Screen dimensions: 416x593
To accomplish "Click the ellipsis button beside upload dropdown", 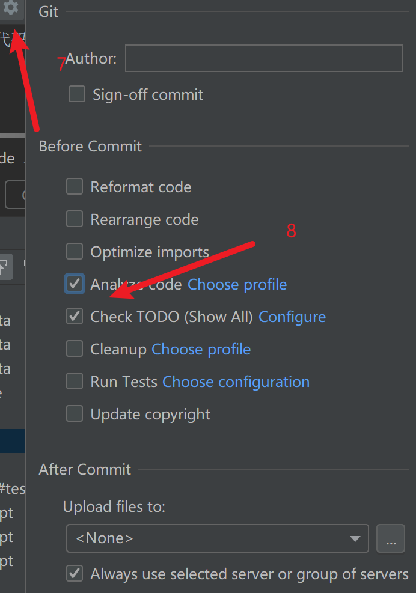I will [391, 538].
